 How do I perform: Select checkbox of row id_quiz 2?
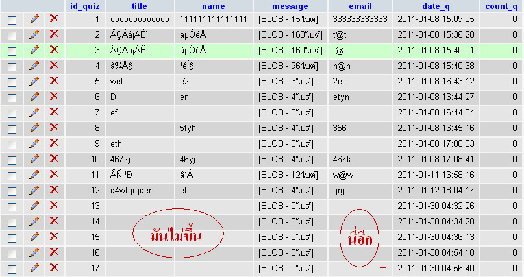[x=12, y=36]
